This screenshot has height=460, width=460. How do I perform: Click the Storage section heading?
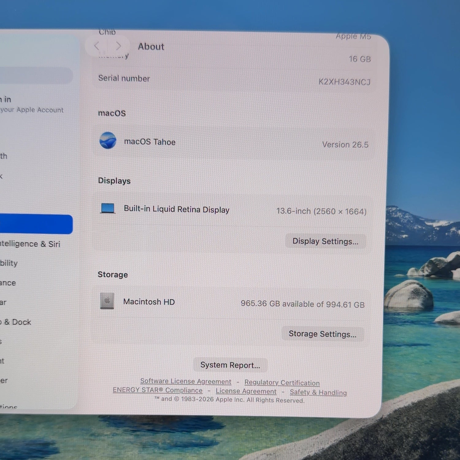[113, 274]
